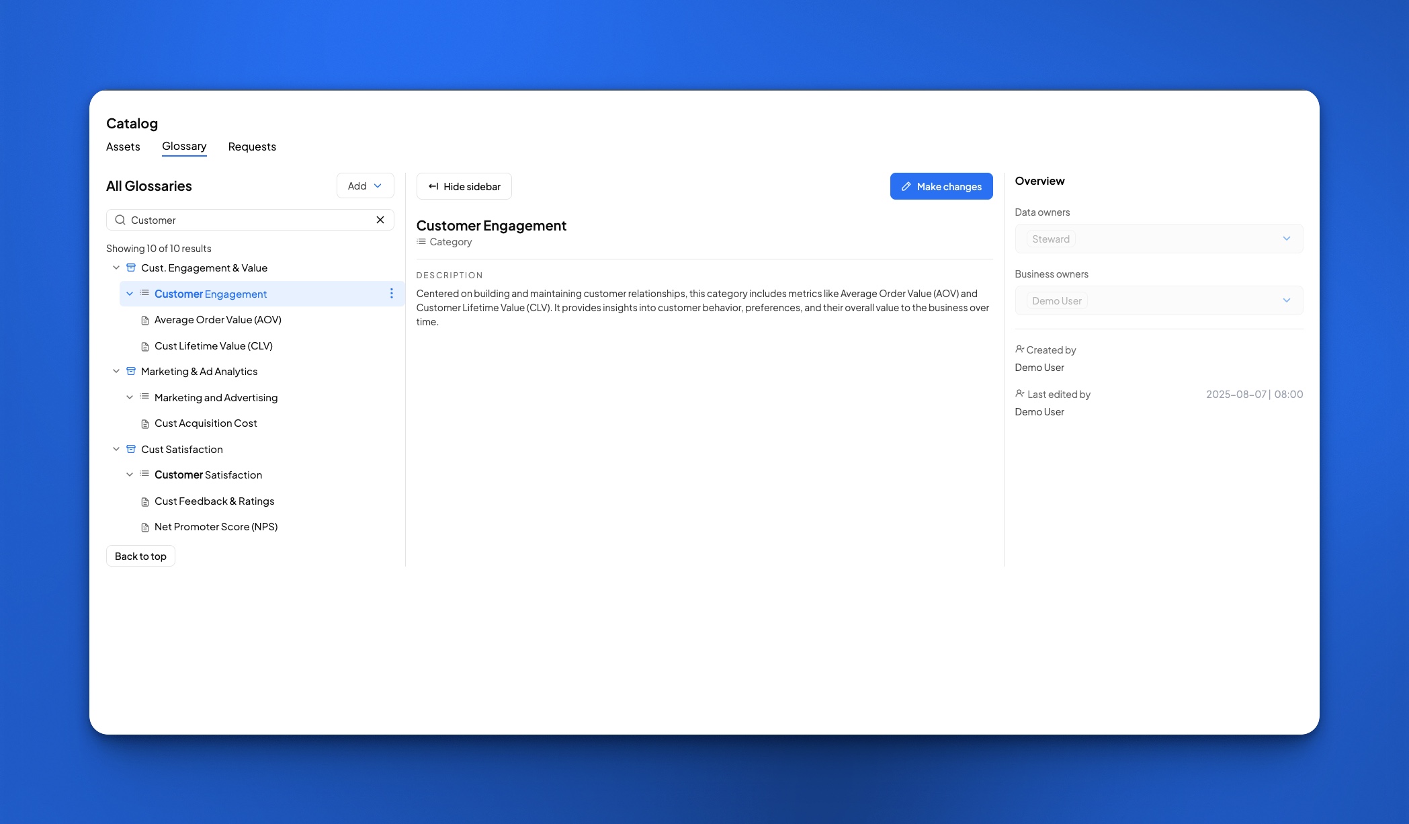Collapse the Customer Satisfaction category chevron

(130, 475)
